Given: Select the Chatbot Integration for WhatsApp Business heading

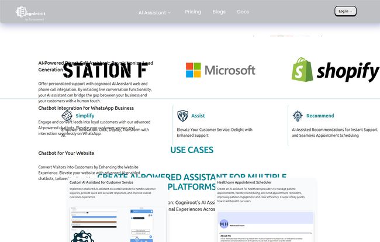Looking at the screenshot, I should pos(86,108).
